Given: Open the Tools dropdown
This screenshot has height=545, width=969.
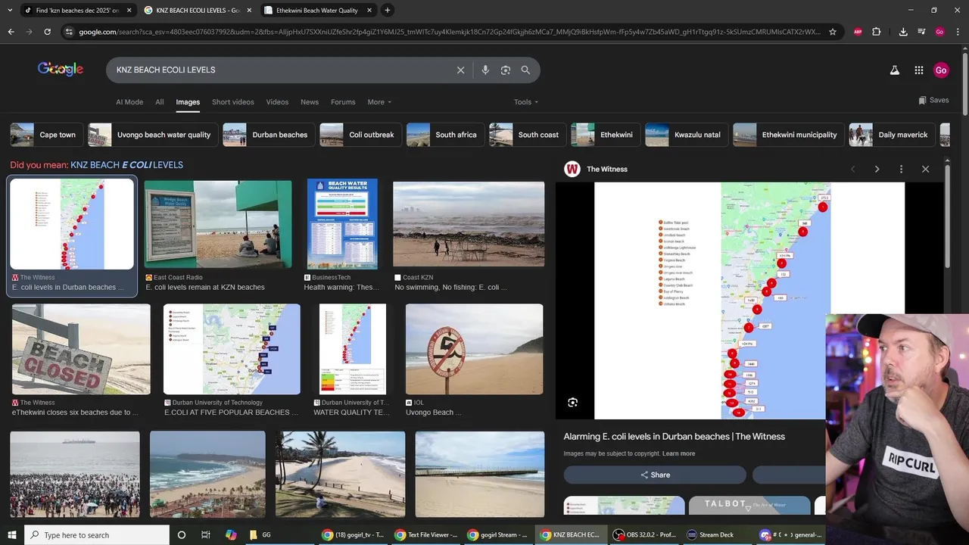Looking at the screenshot, I should [x=526, y=102].
